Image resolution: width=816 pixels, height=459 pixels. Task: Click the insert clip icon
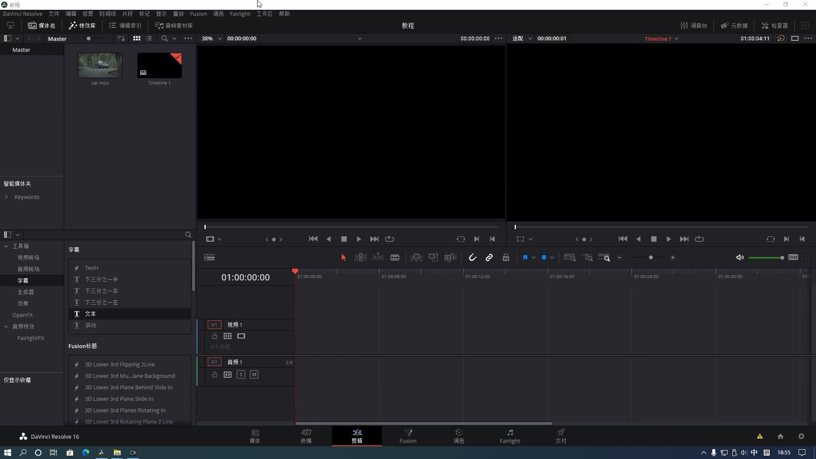416,258
